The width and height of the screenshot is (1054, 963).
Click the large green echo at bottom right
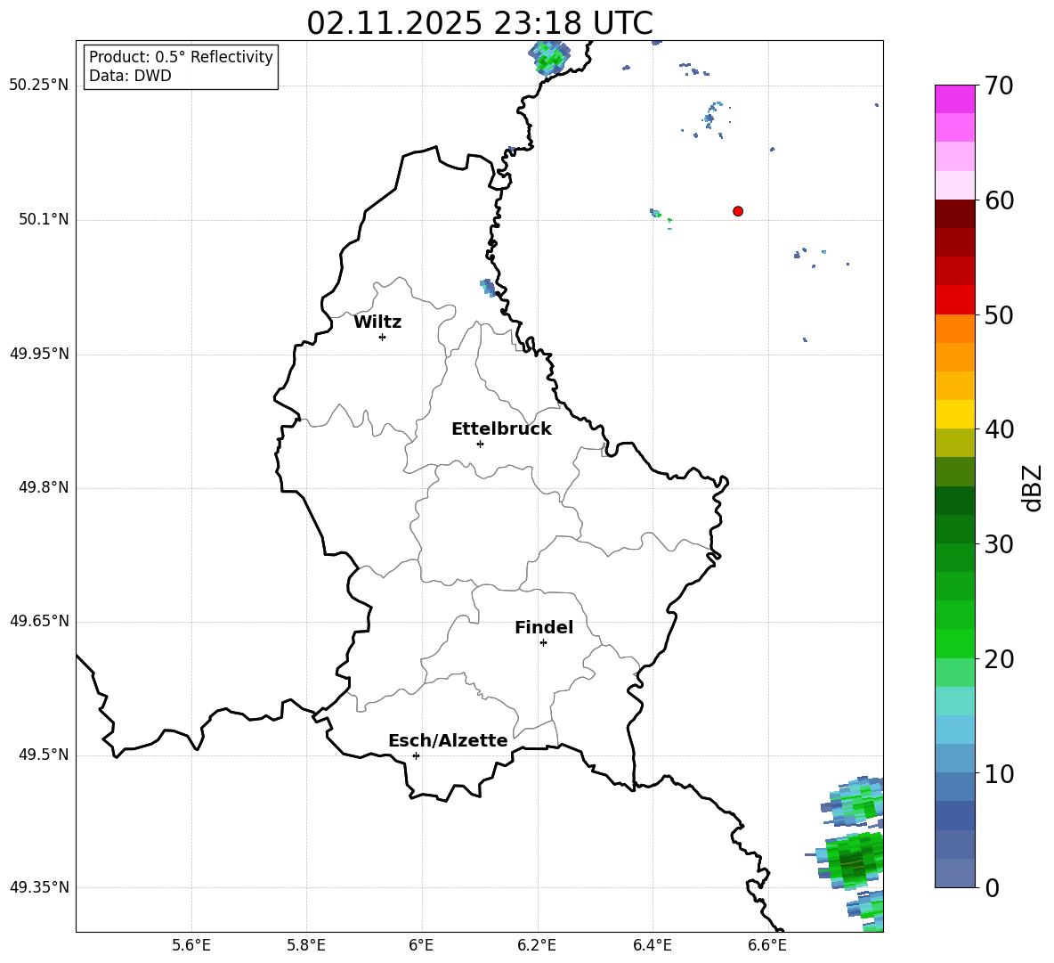(x=855, y=861)
